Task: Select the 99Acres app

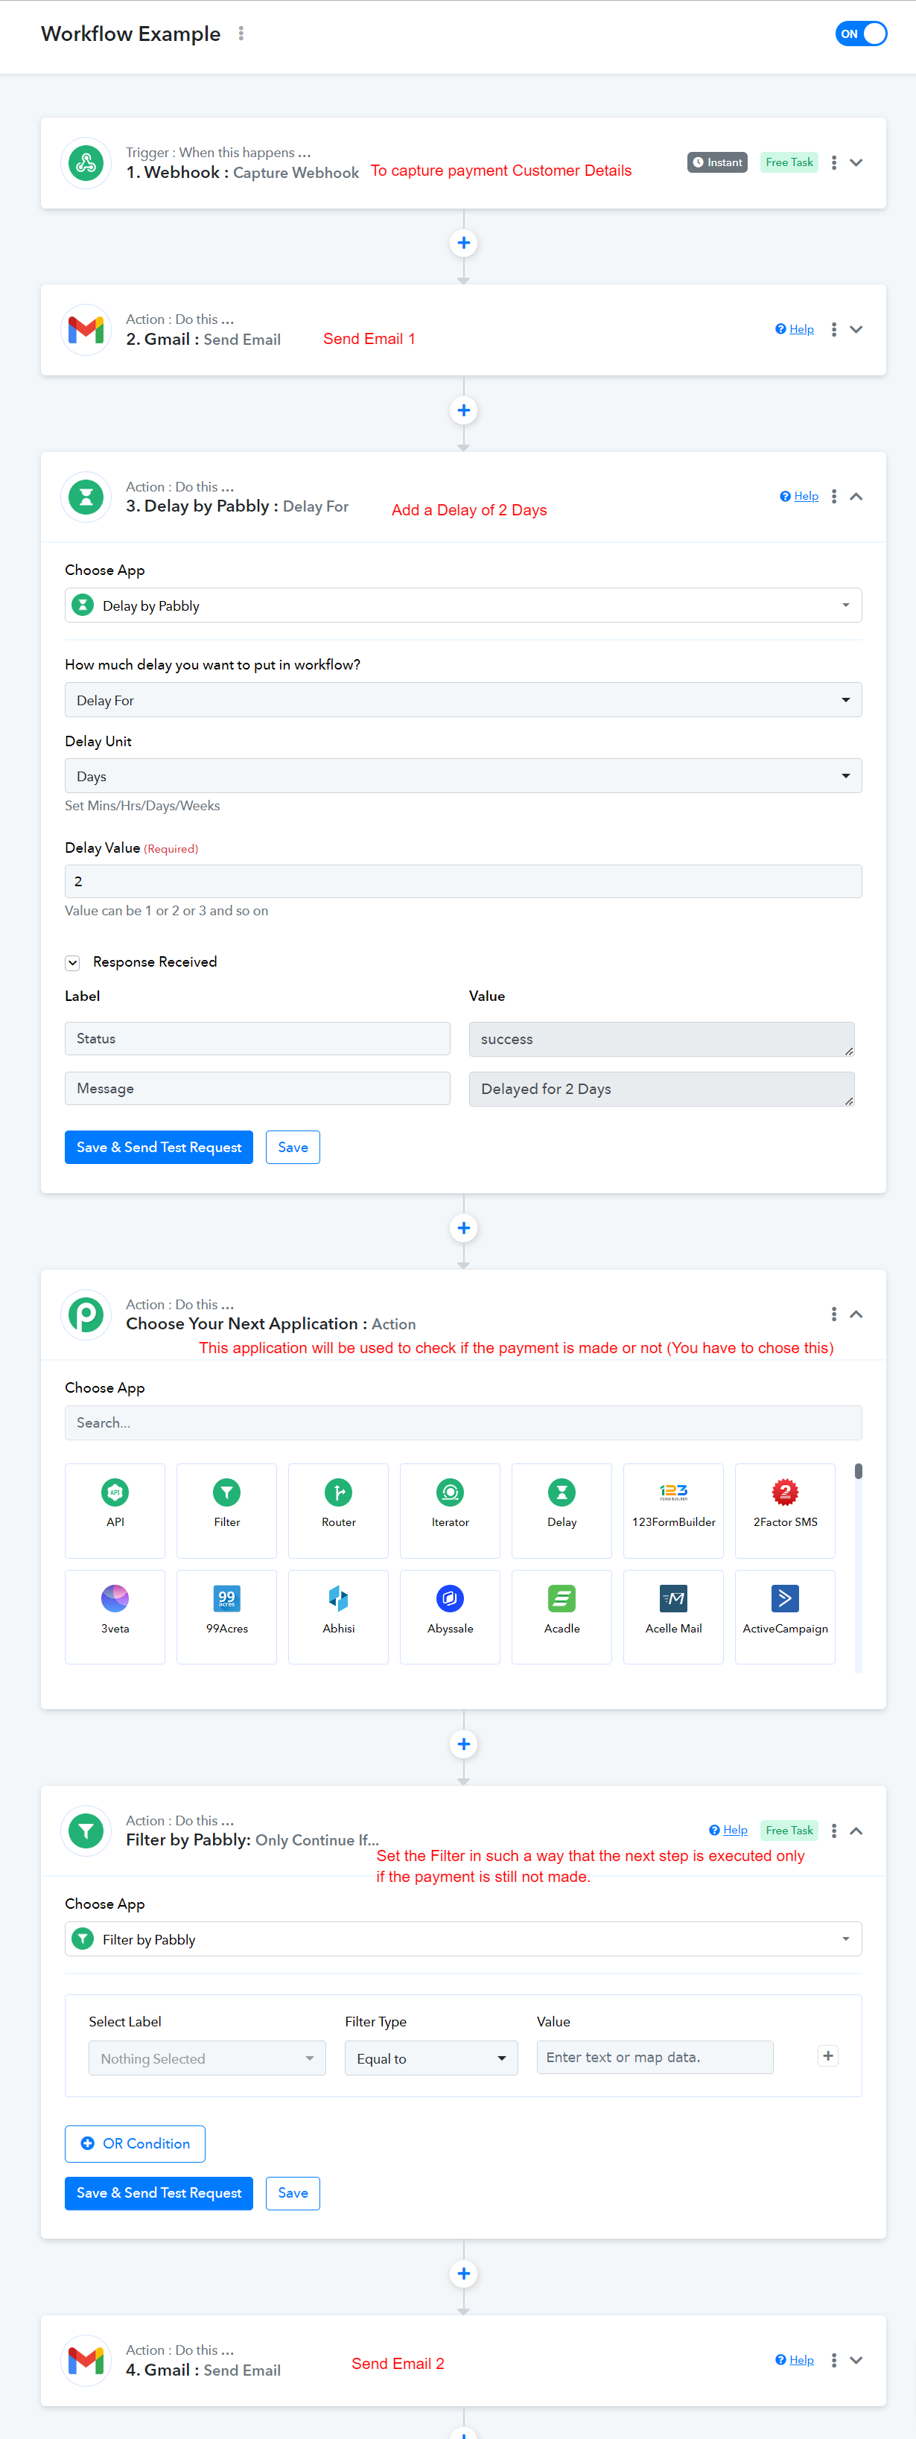Action: pyautogui.click(x=226, y=1617)
